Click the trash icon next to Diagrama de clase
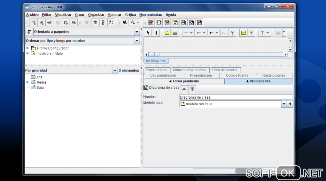 [192, 89]
